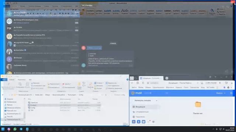Open the Фильтр dropdown in mail

click(x=221, y=93)
